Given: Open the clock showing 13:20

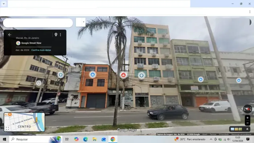Looking at the screenshot, I should 237,139.
